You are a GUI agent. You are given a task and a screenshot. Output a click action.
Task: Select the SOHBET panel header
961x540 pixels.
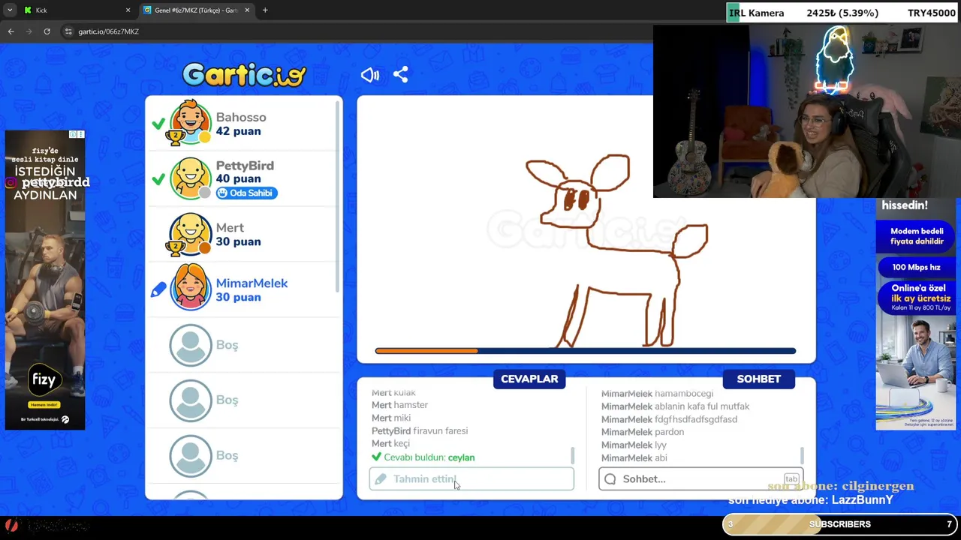coord(758,379)
